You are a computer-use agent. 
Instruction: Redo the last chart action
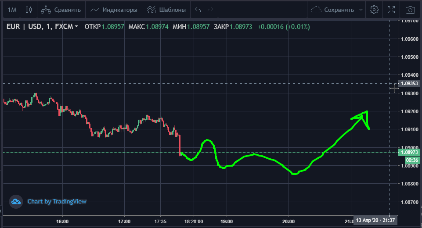click(x=210, y=10)
